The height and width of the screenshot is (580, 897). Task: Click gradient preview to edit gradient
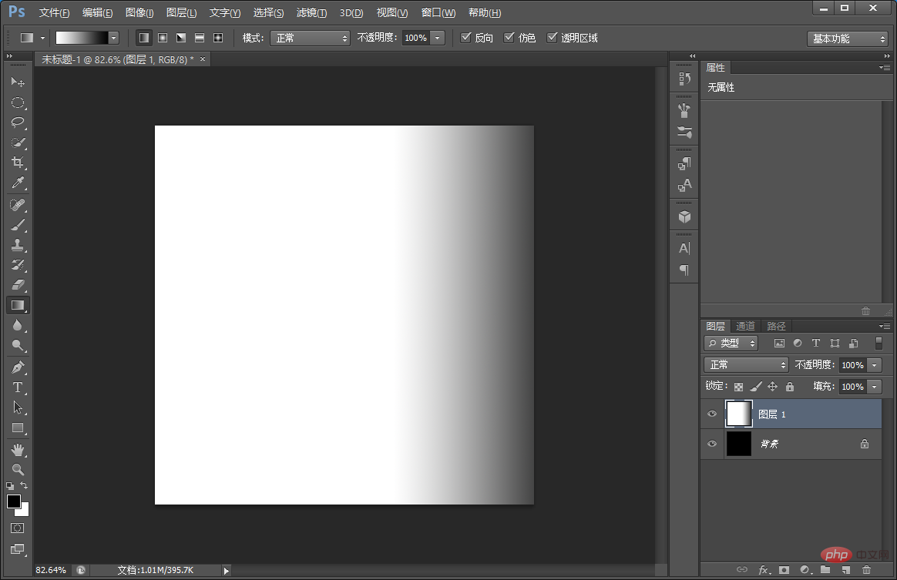click(x=82, y=38)
